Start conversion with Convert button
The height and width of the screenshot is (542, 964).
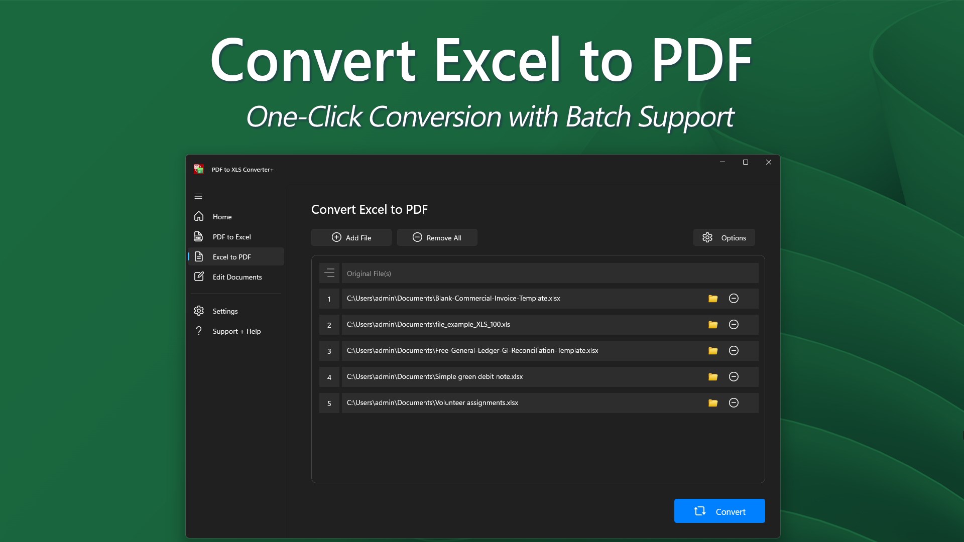click(x=719, y=511)
